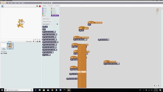Click 'set speed' block in palette
The height and width of the screenshot is (92, 163).
[x=46, y=55]
